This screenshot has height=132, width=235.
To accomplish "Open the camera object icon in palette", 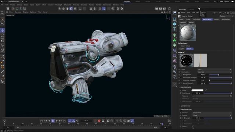I will pos(174,72).
